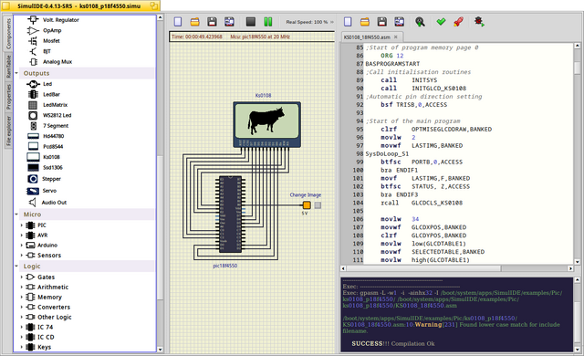Start the debugger with the bug icon

(479, 22)
